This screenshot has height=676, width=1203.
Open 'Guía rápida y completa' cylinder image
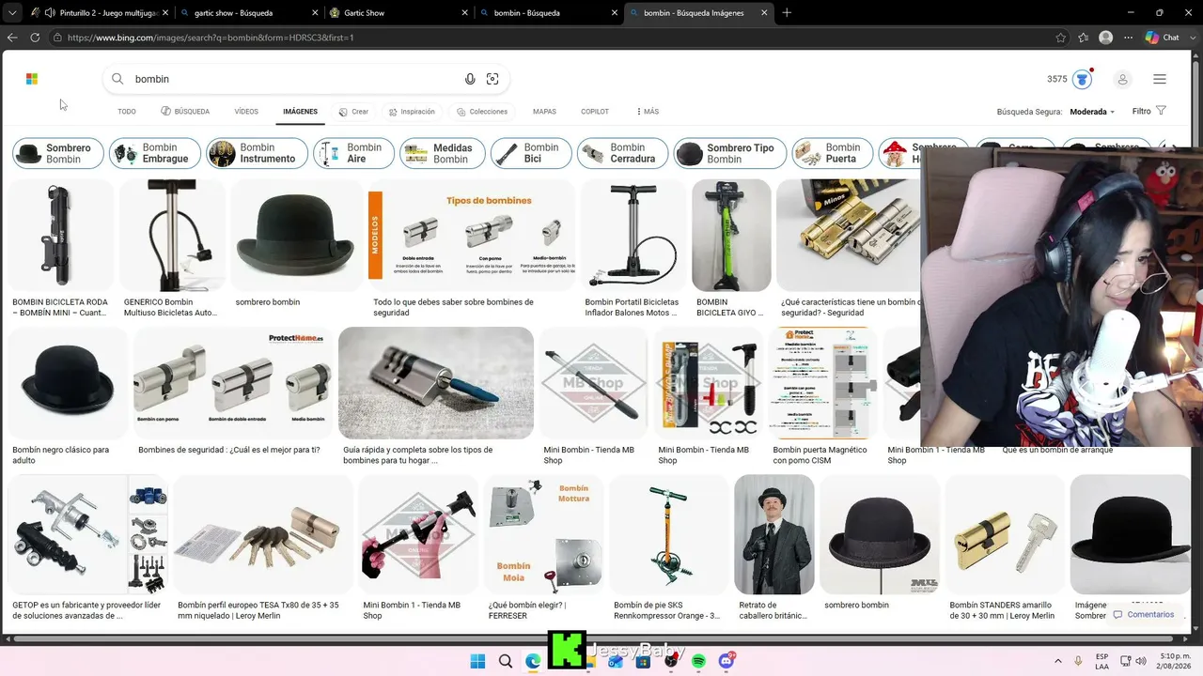[x=436, y=383]
